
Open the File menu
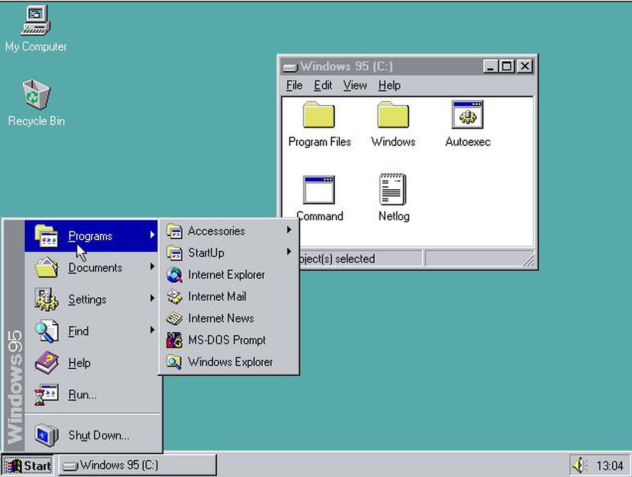tap(294, 85)
